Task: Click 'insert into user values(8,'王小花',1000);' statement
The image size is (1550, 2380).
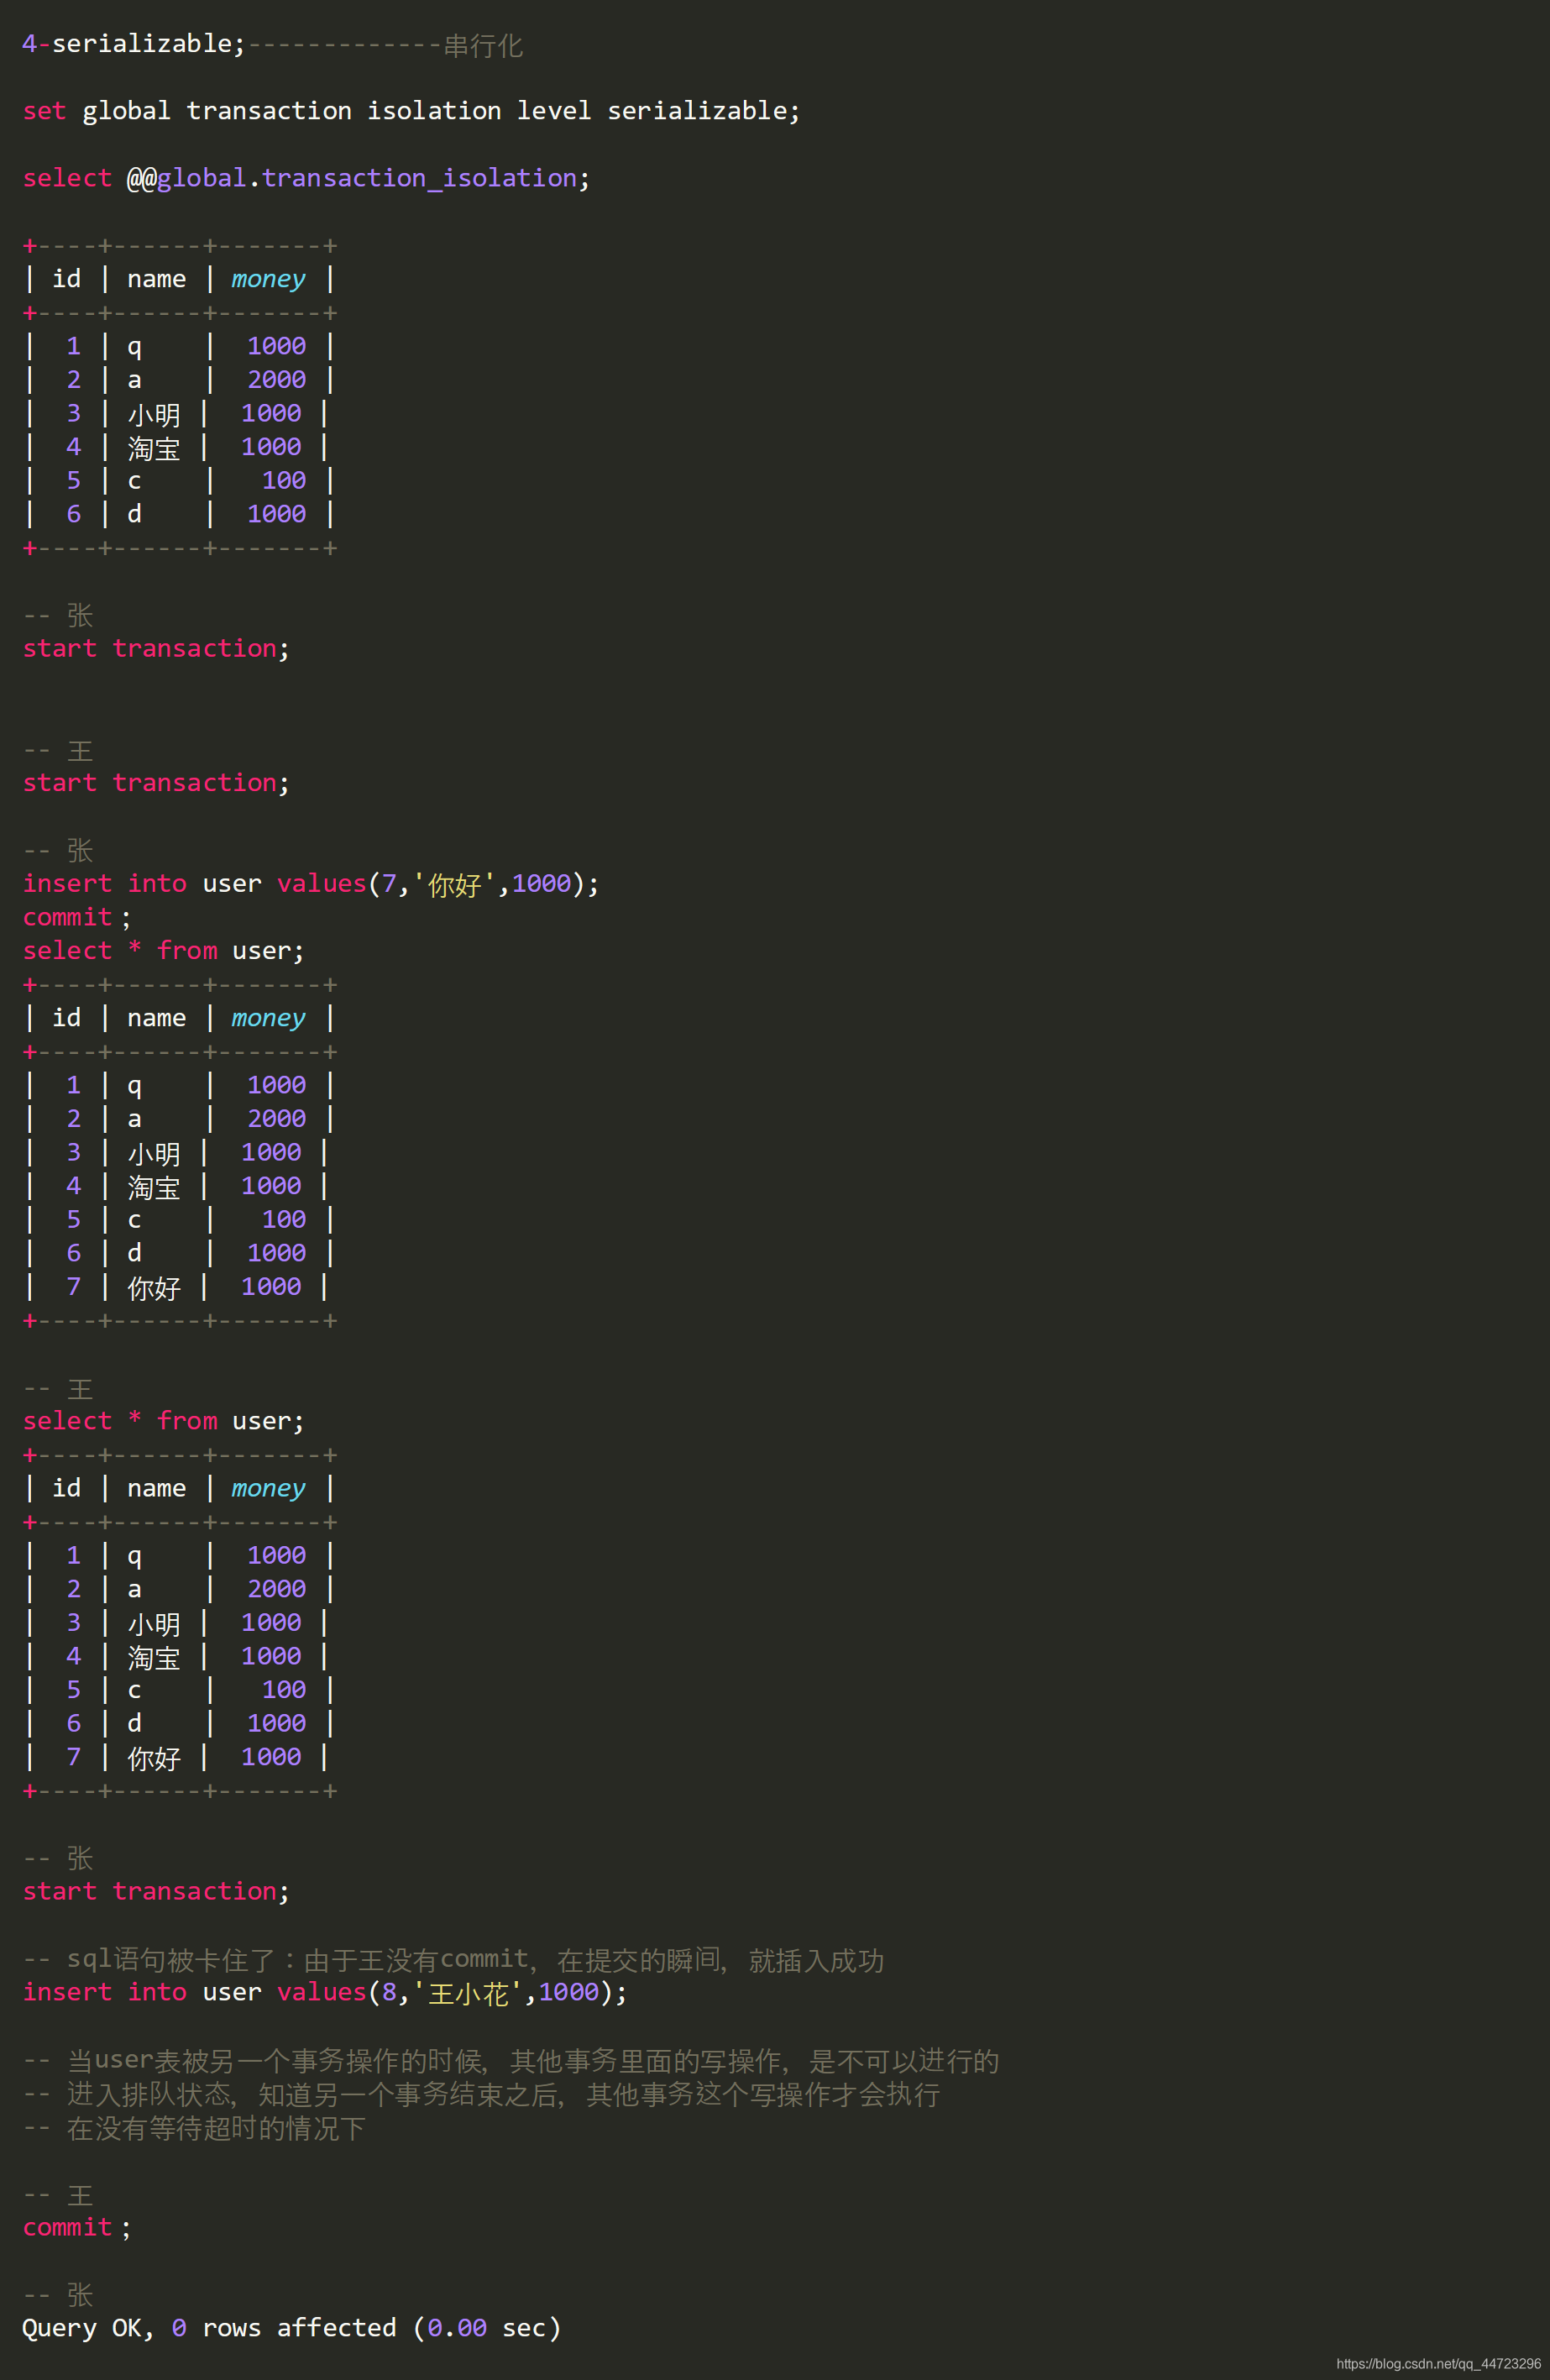Action: coord(325,1993)
